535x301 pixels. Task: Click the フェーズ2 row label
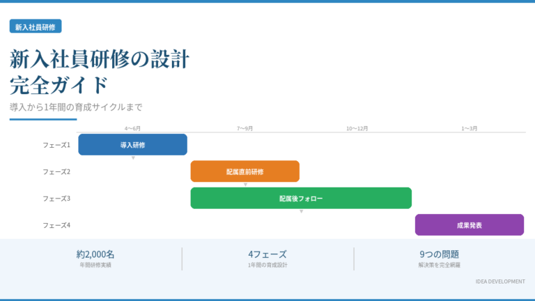56,171
